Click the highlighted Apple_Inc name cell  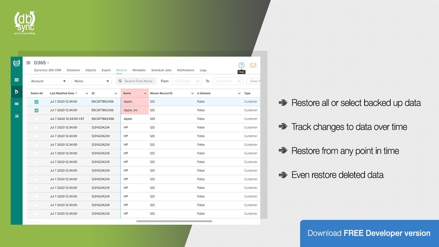(135, 110)
